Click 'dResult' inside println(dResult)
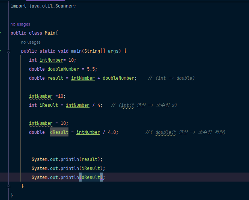Viewport: 249px width, 200px height. pos(91,177)
